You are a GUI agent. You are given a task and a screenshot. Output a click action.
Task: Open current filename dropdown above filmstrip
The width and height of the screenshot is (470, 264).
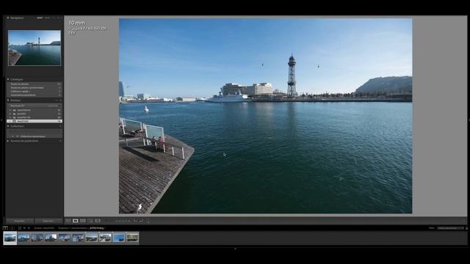pos(97,228)
